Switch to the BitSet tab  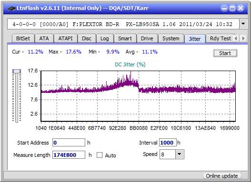click(23, 38)
